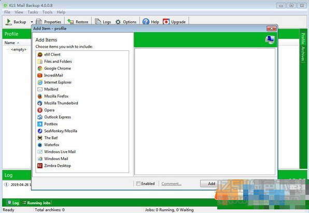Click the Backup toolbar button

pyautogui.click(x=16, y=22)
